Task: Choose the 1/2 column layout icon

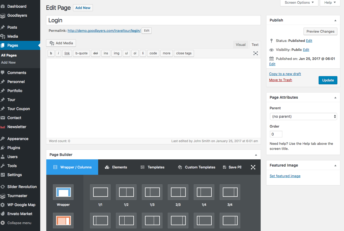Action: click(126, 192)
